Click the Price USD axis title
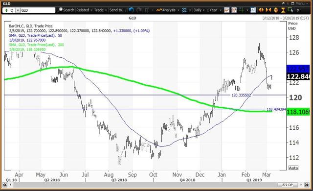Viewport: 313px width, 191px height. pos(292,26)
